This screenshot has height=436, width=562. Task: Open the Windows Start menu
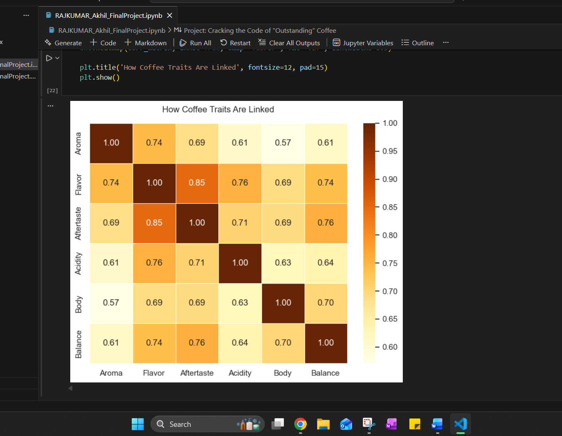tap(138, 424)
